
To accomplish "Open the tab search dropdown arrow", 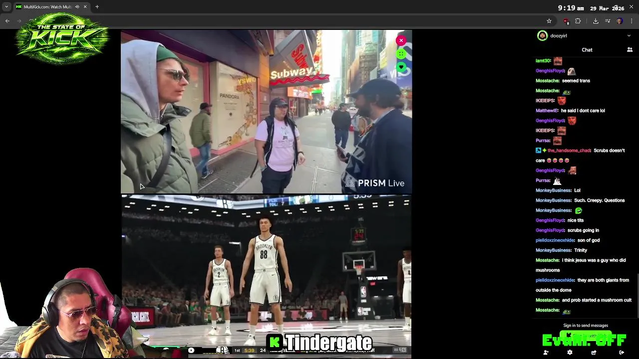I will point(6,7).
